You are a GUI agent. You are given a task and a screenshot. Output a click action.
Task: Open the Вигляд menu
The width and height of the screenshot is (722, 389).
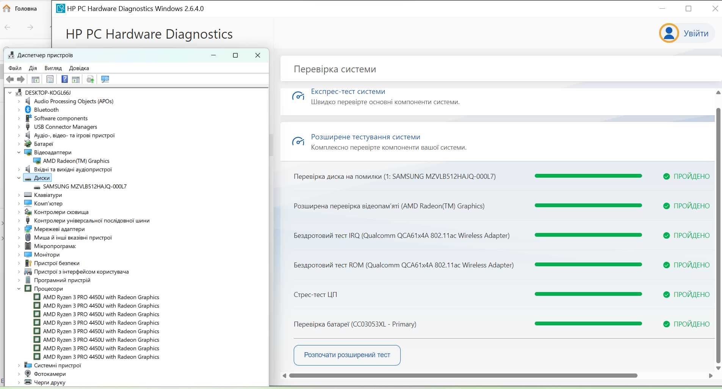[53, 68]
